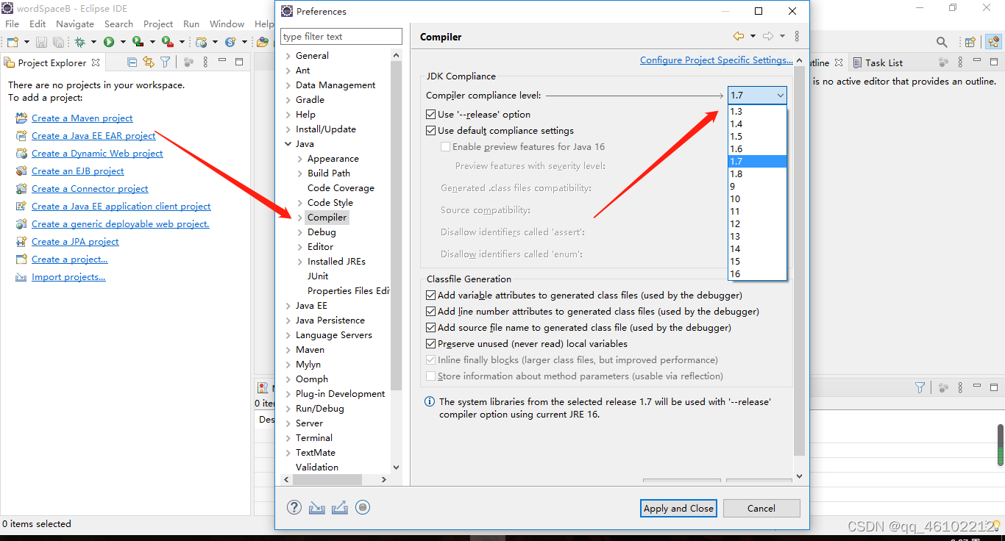Click the New Dynamic Web Project toolbar icon
The height and width of the screenshot is (541, 1005).
(x=202, y=42)
